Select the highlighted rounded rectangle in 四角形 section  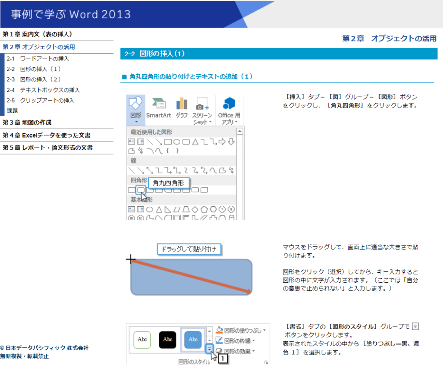tap(141, 190)
